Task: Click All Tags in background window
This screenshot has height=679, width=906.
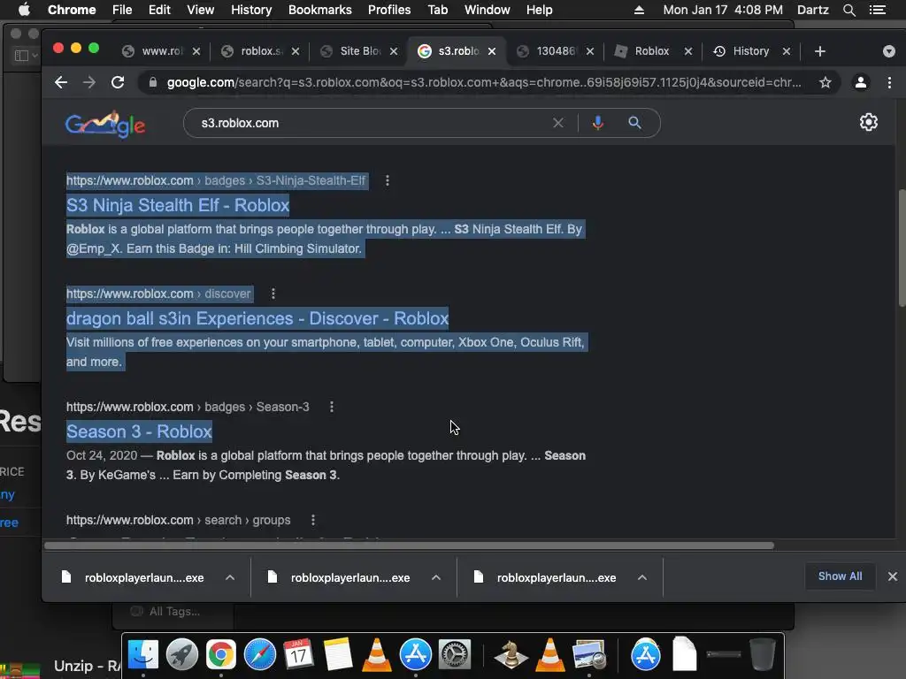Action: coord(174,612)
